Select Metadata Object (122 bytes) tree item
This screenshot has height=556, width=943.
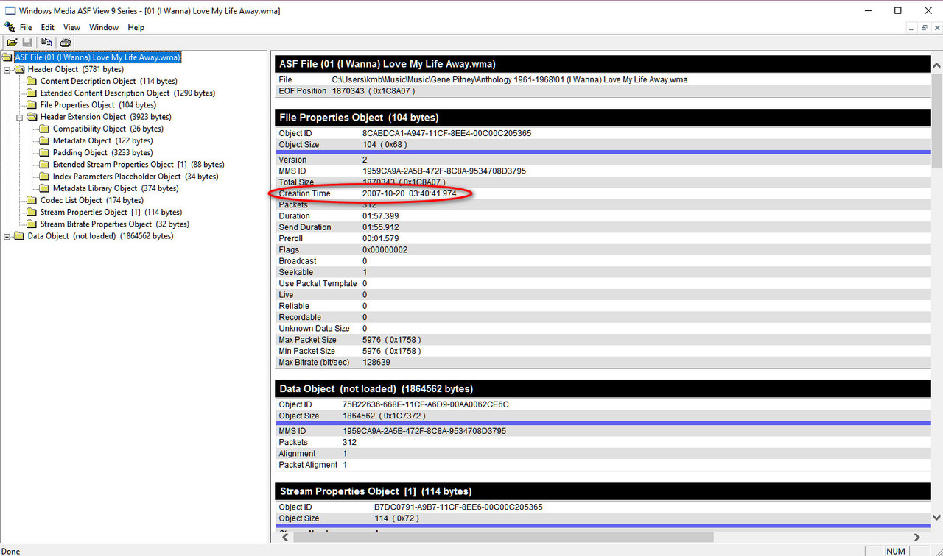point(103,140)
